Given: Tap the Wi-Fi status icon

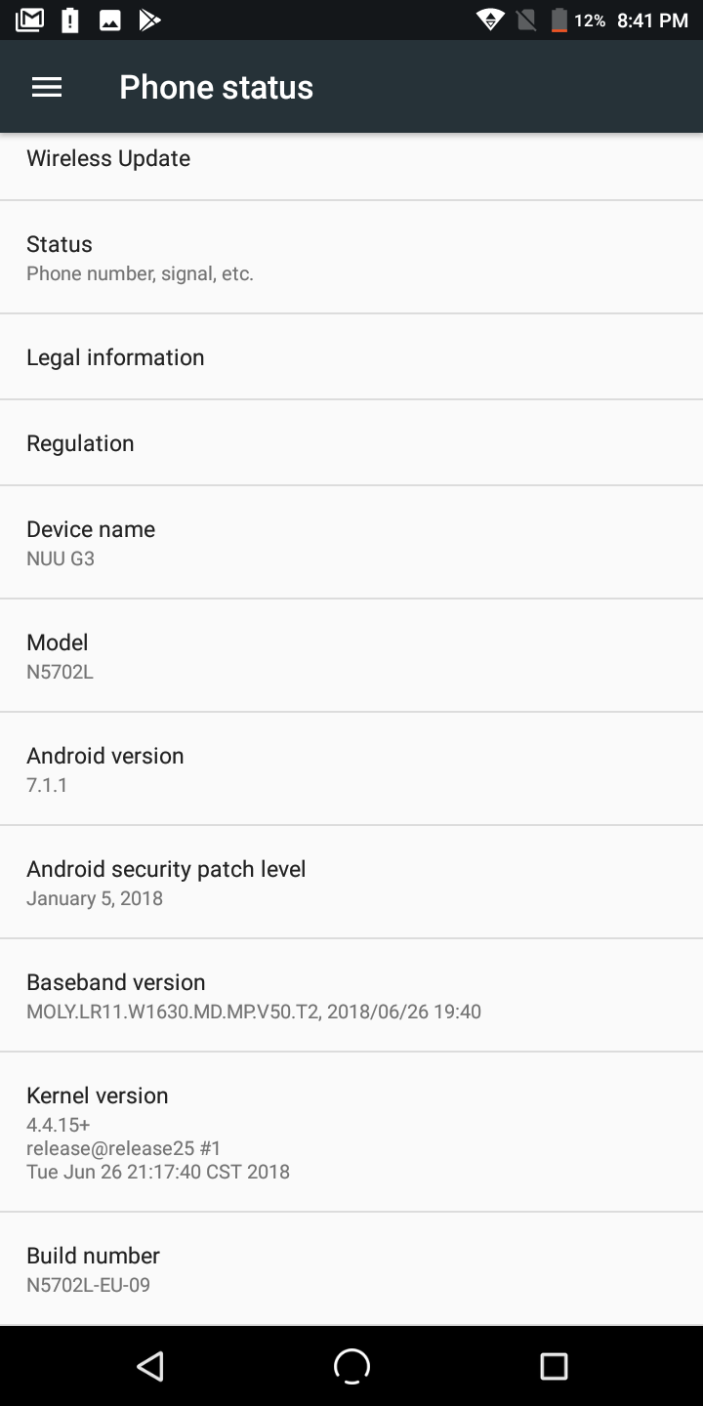Looking at the screenshot, I should [x=490, y=20].
